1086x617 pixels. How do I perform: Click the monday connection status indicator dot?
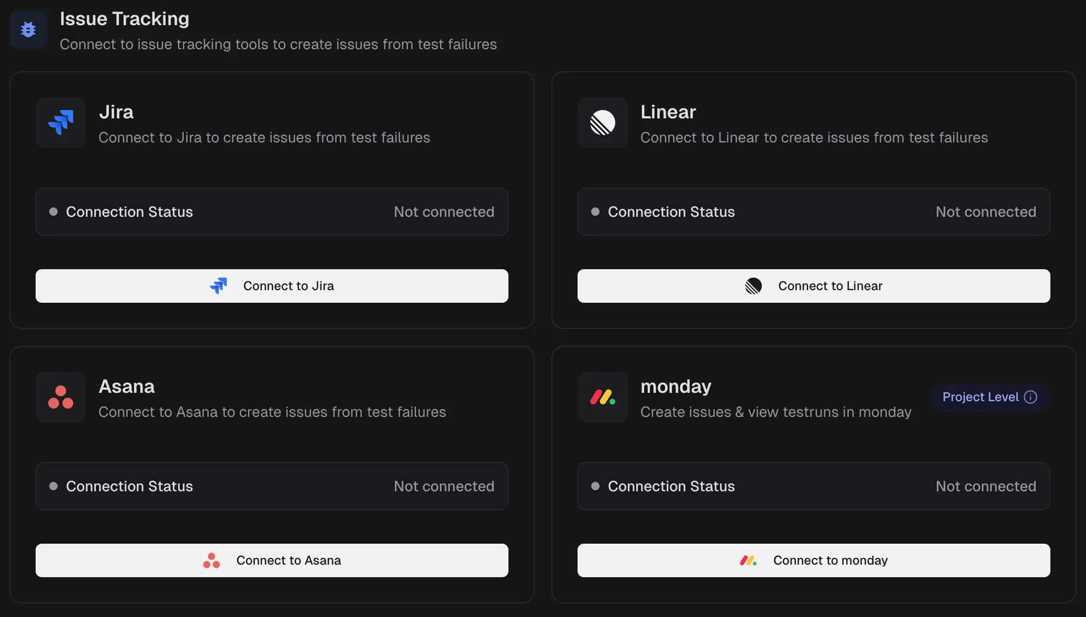tap(594, 486)
